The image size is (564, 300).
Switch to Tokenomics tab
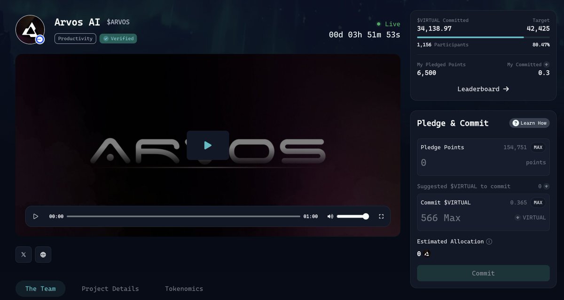(x=184, y=289)
